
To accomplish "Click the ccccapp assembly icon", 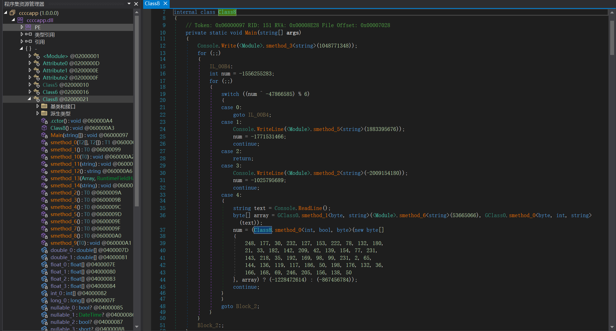I will (x=12, y=13).
